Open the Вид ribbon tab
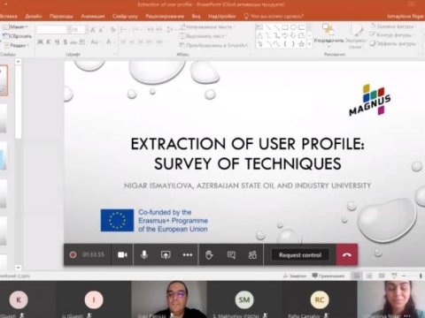The width and height of the screenshot is (425, 318). (196, 16)
